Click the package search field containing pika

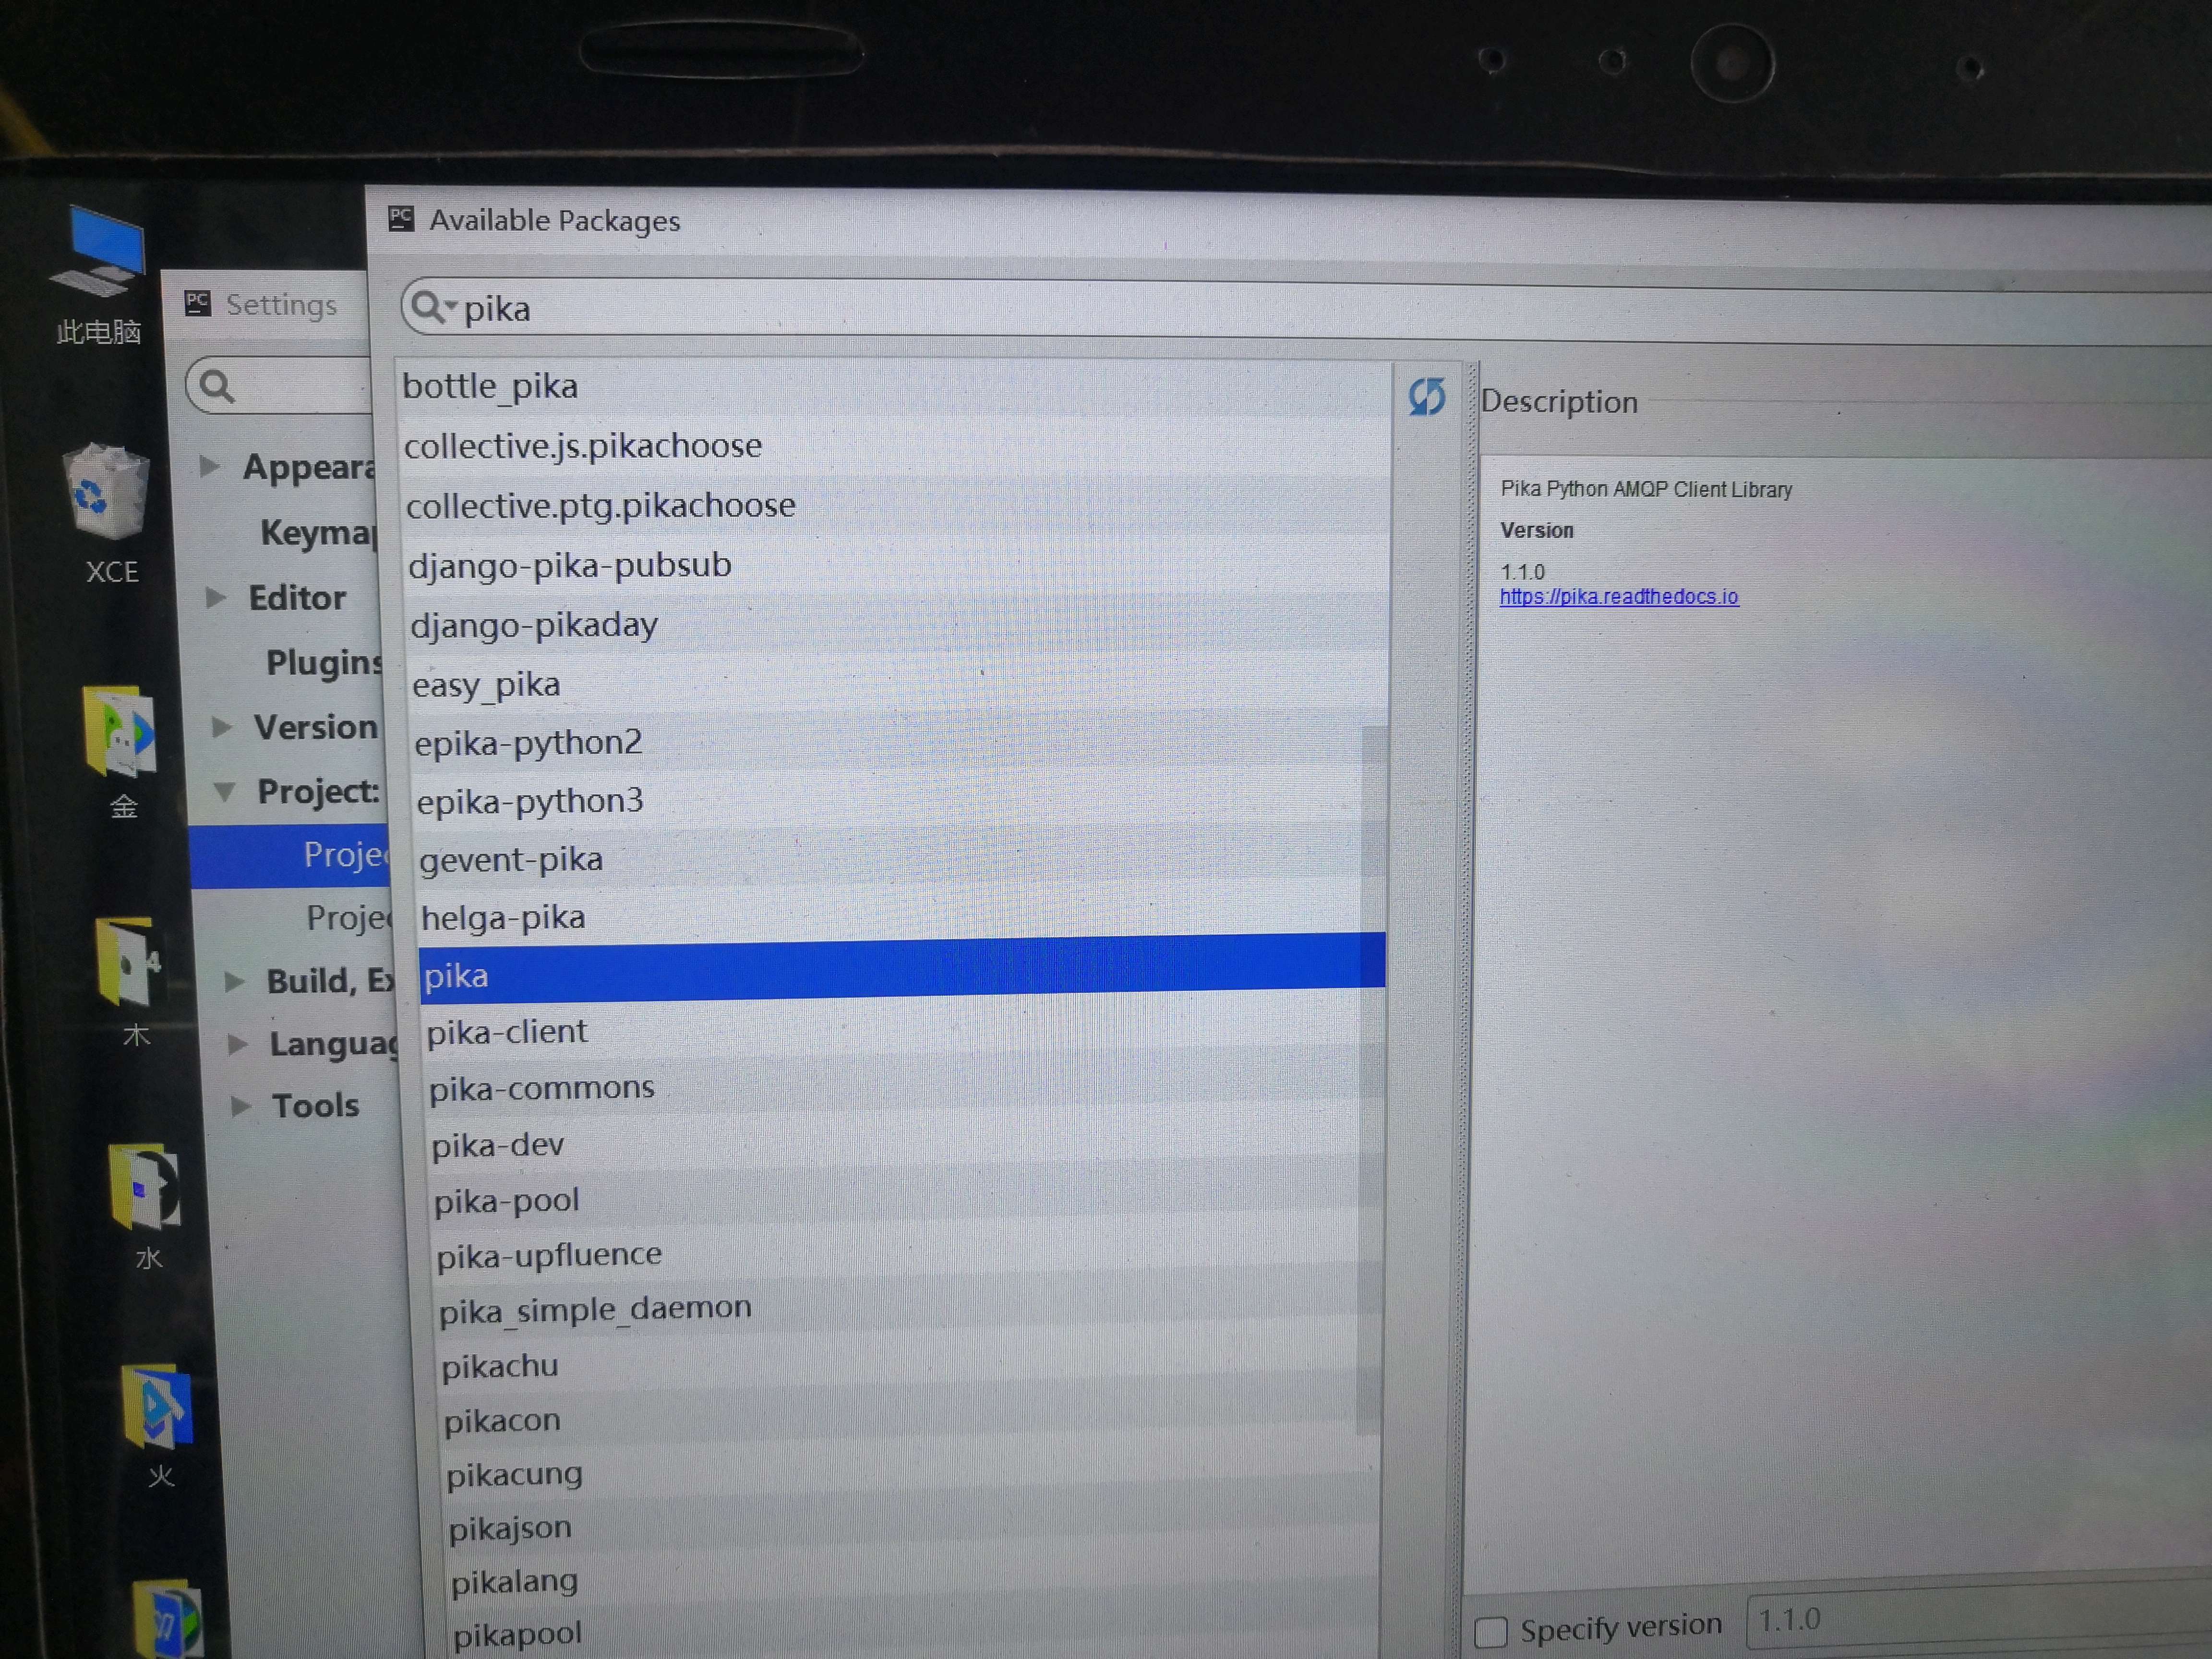[x=1305, y=312]
